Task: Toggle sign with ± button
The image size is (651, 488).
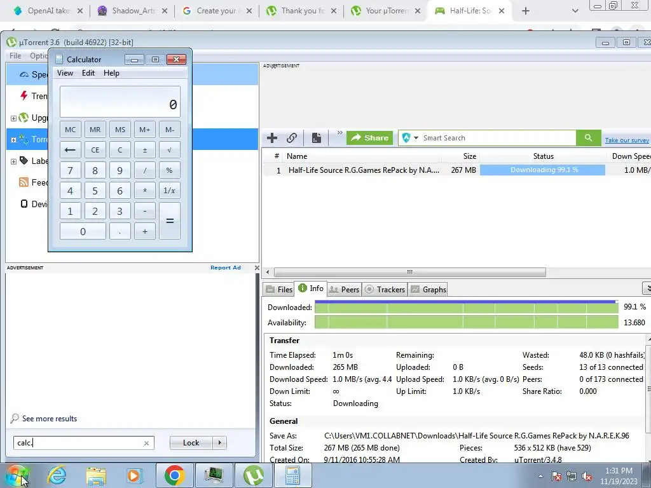Action: 145,150
